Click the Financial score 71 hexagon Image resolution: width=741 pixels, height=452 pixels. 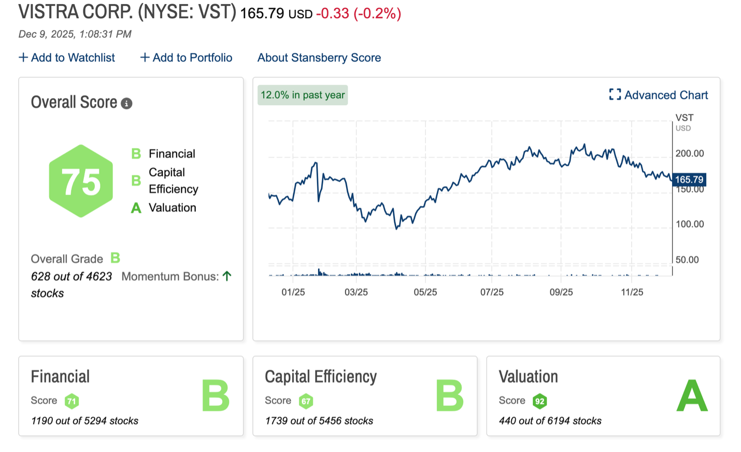coord(72,401)
